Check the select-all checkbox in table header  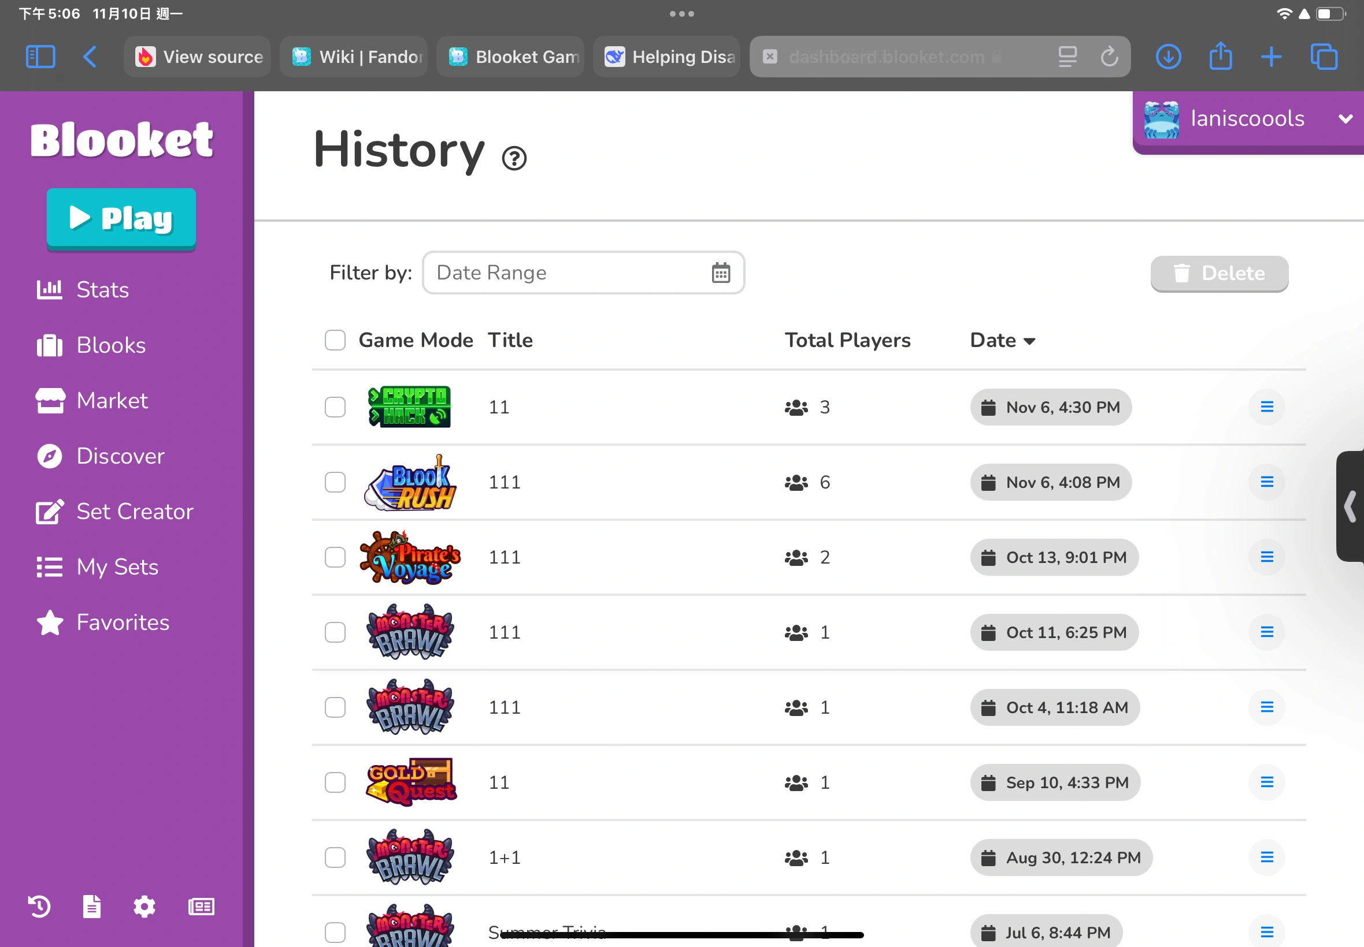click(335, 341)
